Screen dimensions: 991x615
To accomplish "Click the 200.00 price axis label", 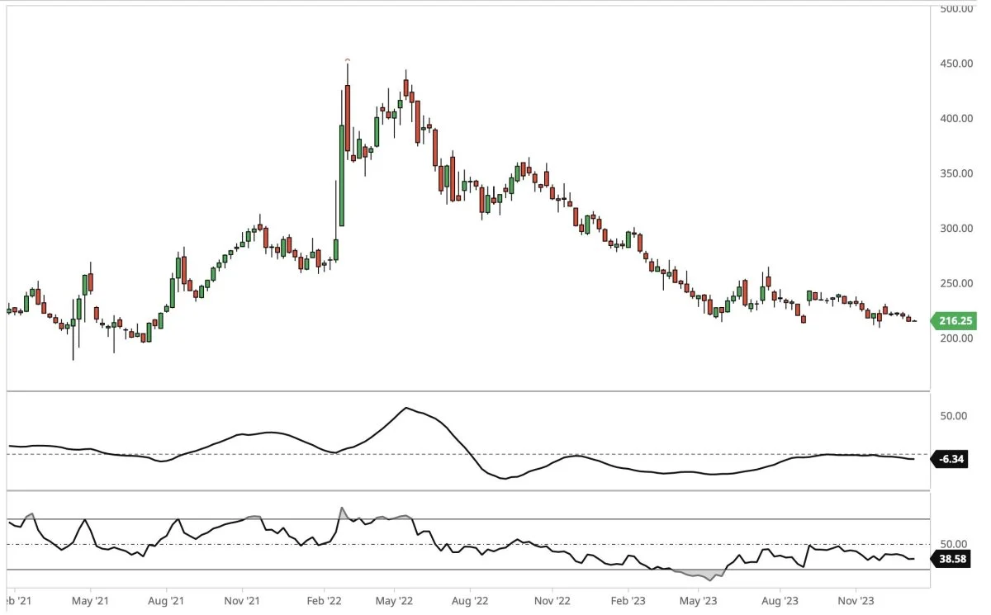I will click(955, 338).
